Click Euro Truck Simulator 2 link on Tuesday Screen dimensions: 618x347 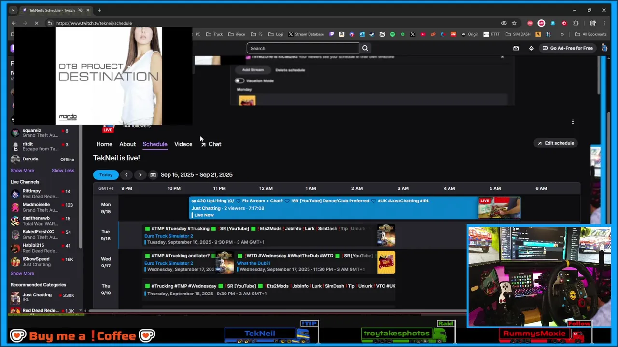[x=169, y=236]
